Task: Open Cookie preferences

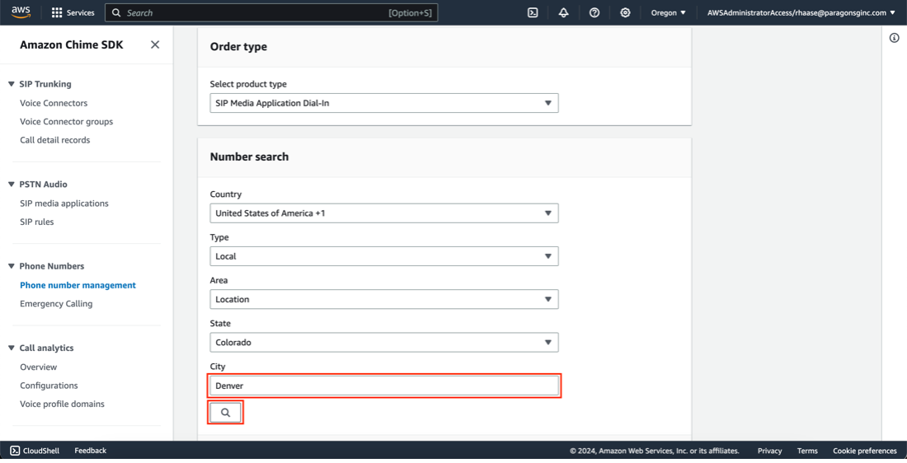Action: (x=865, y=451)
